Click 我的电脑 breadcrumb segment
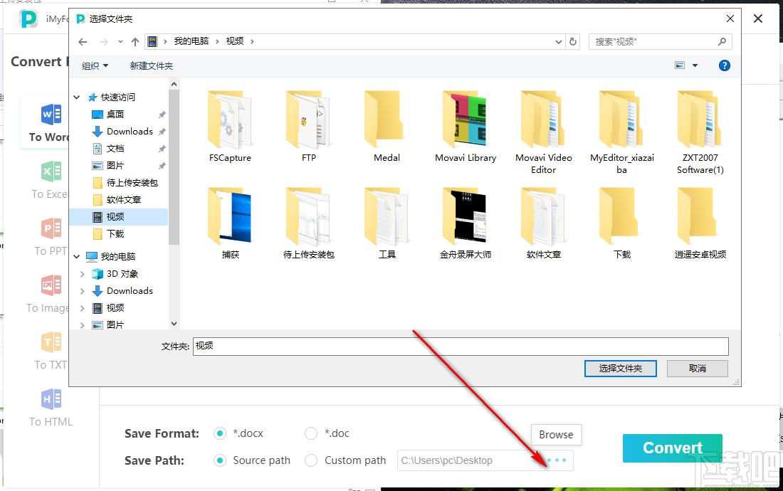 point(191,41)
